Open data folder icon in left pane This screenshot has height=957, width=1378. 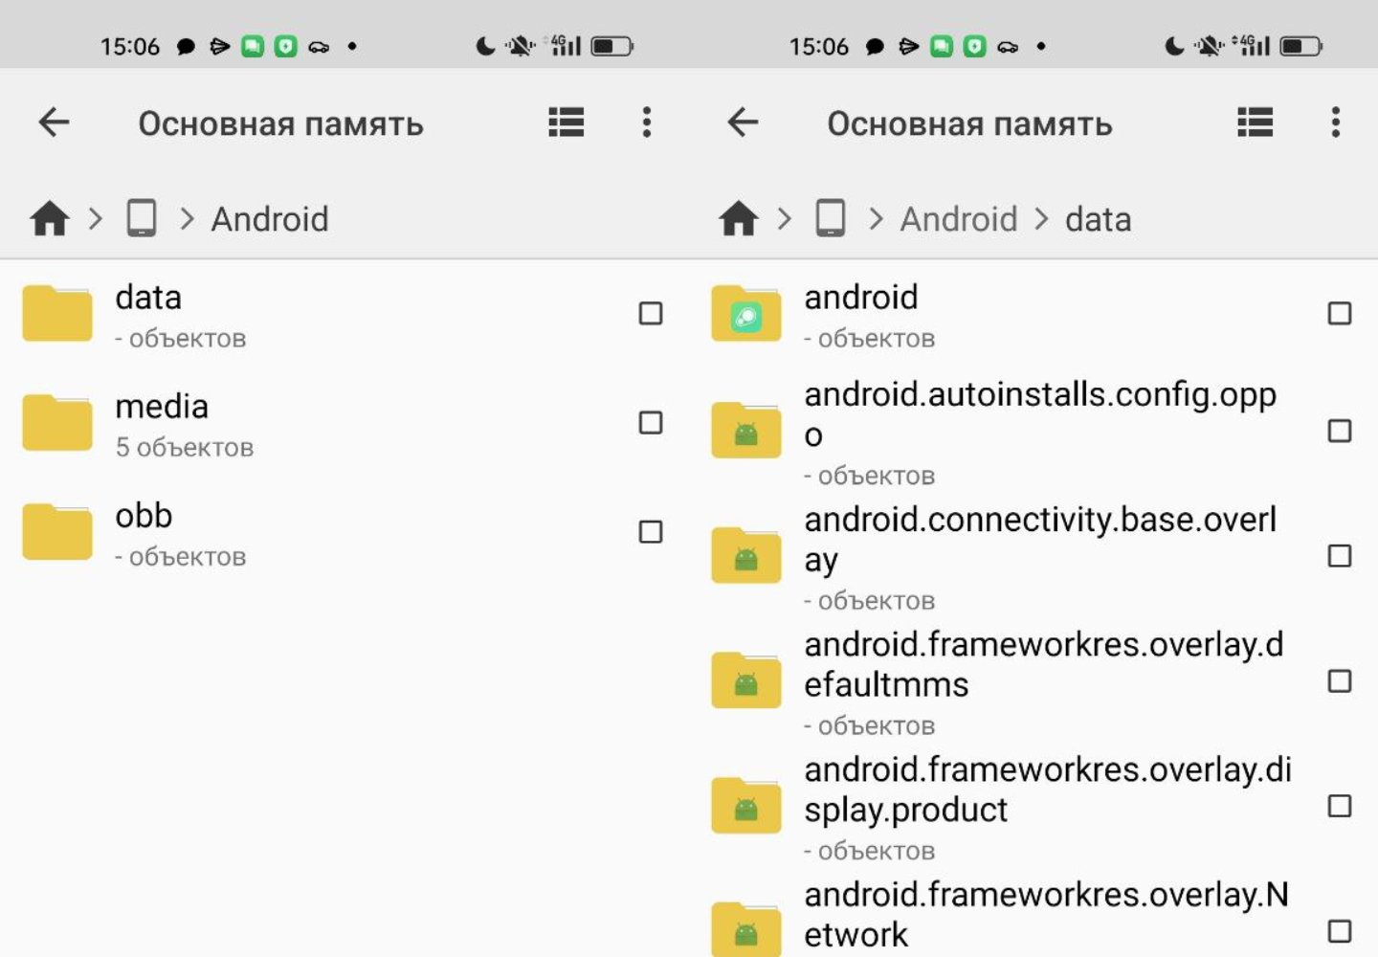pyautogui.click(x=57, y=313)
